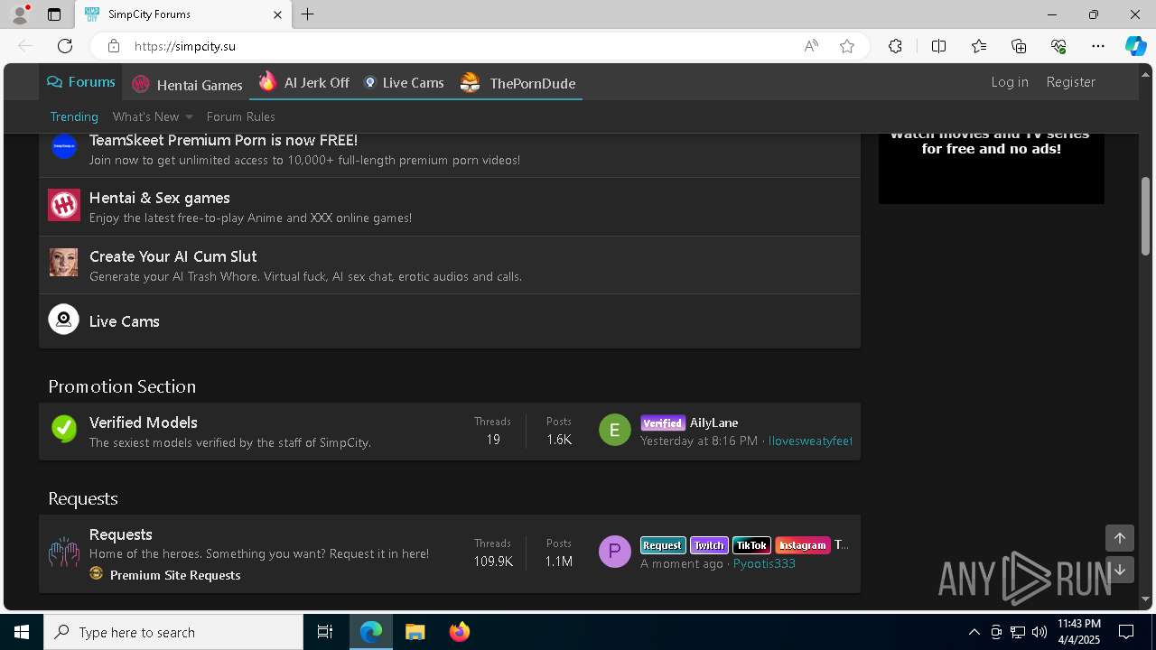
Task: Open the Favorites list icon
Action: [979, 46]
